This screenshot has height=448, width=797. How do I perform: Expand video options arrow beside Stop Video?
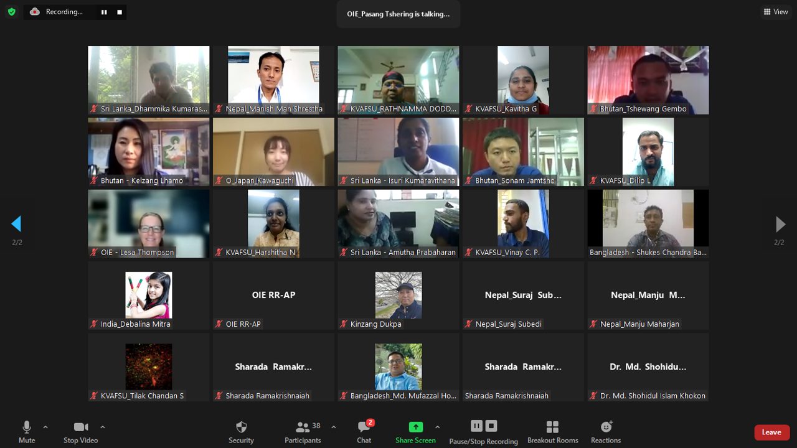click(103, 427)
